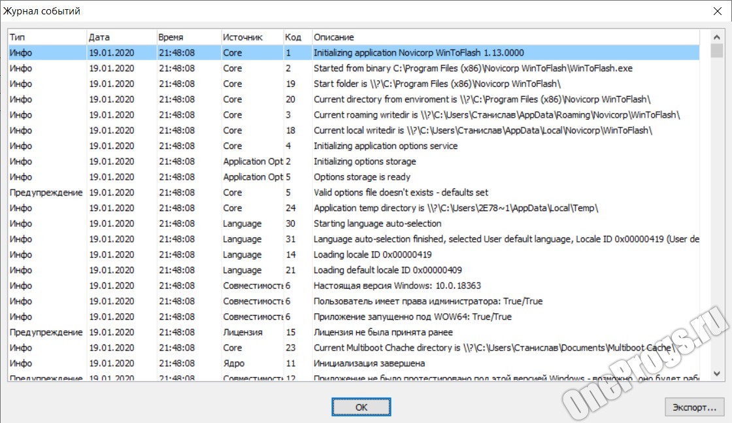Select the 'Started from binary' log entry
Viewport: 732px width, 423px height.
(x=418, y=69)
